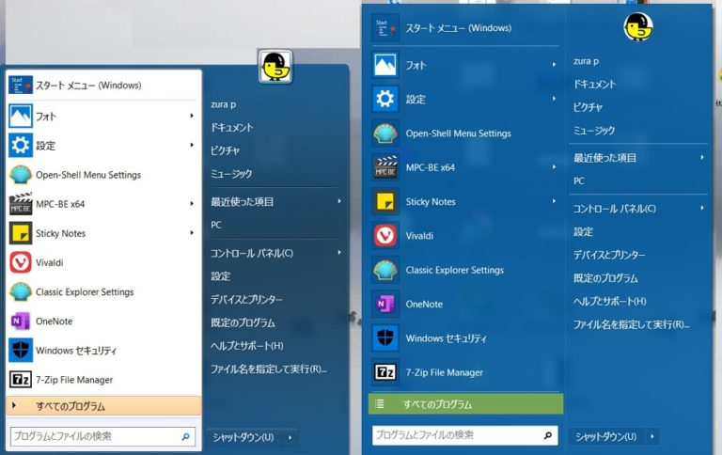Screen dimensions: 722x455
Task: Open フォト icon in left white menu
Action: tap(21, 116)
